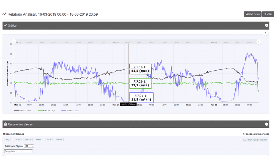The width and height of the screenshot is (275, 165).
Task: Export table as Excel
Action: coord(256,140)
